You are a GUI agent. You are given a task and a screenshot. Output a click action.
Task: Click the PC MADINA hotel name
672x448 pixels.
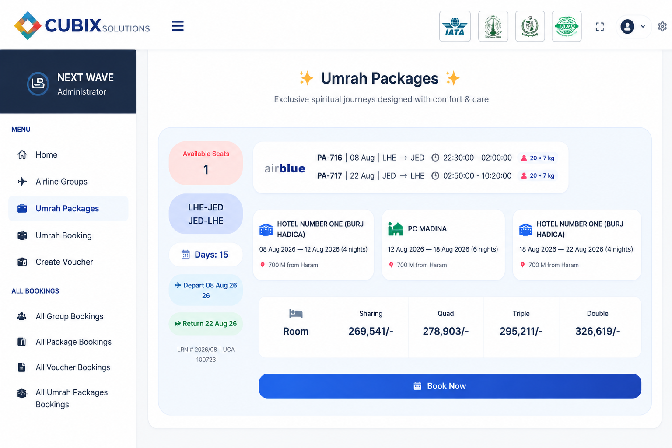[x=427, y=229]
